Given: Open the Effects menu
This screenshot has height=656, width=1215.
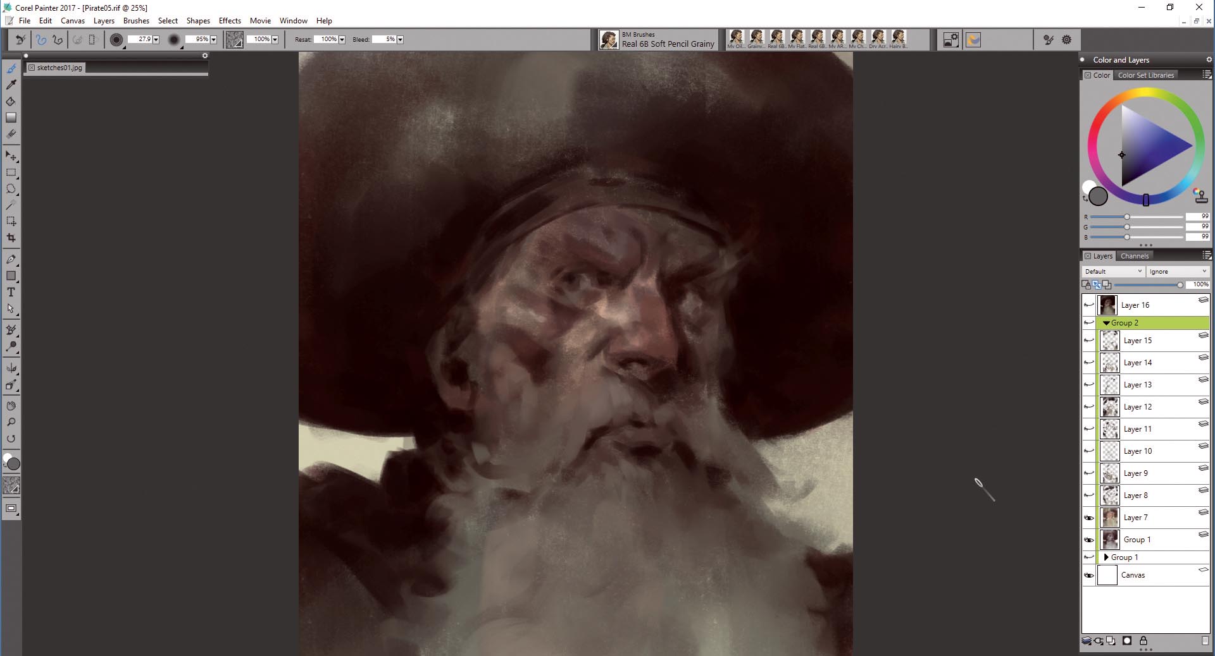Looking at the screenshot, I should (230, 21).
